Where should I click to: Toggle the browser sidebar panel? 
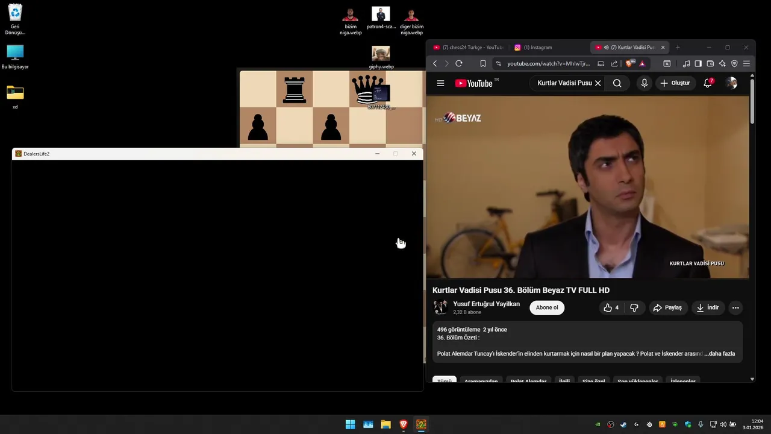point(698,63)
